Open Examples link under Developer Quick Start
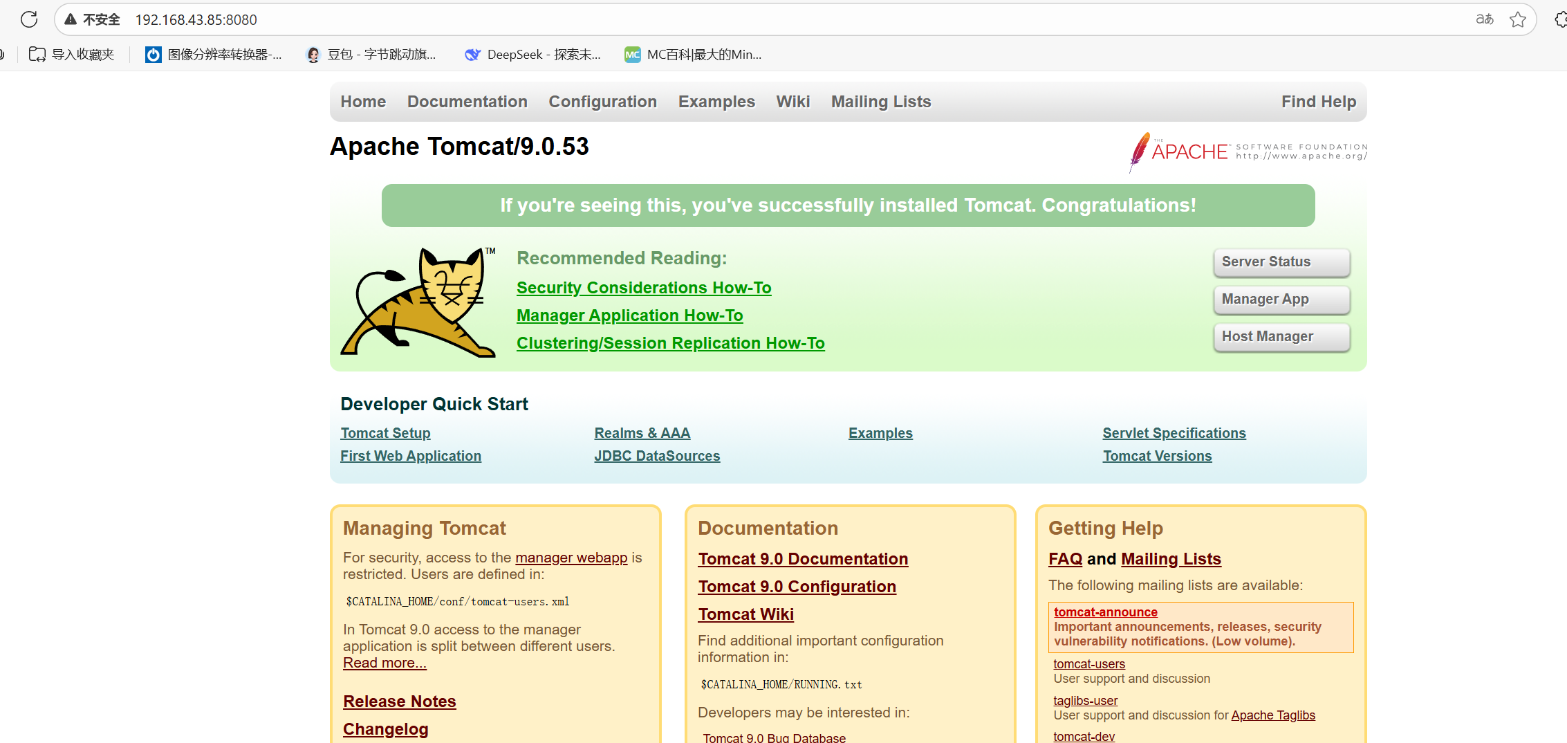Viewport: 1567px width, 743px height. click(880, 433)
